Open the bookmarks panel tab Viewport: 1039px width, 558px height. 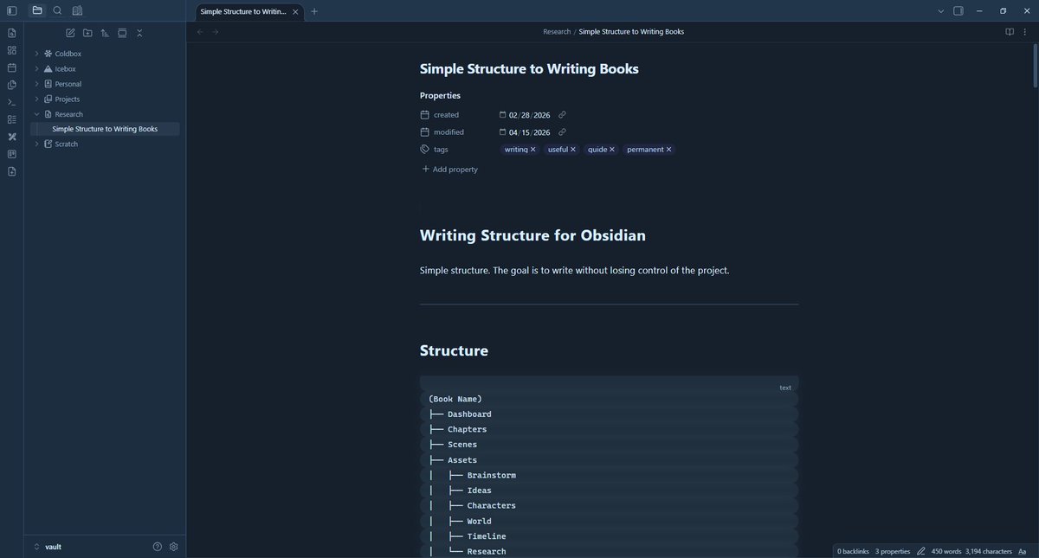click(x=78, y=10)
